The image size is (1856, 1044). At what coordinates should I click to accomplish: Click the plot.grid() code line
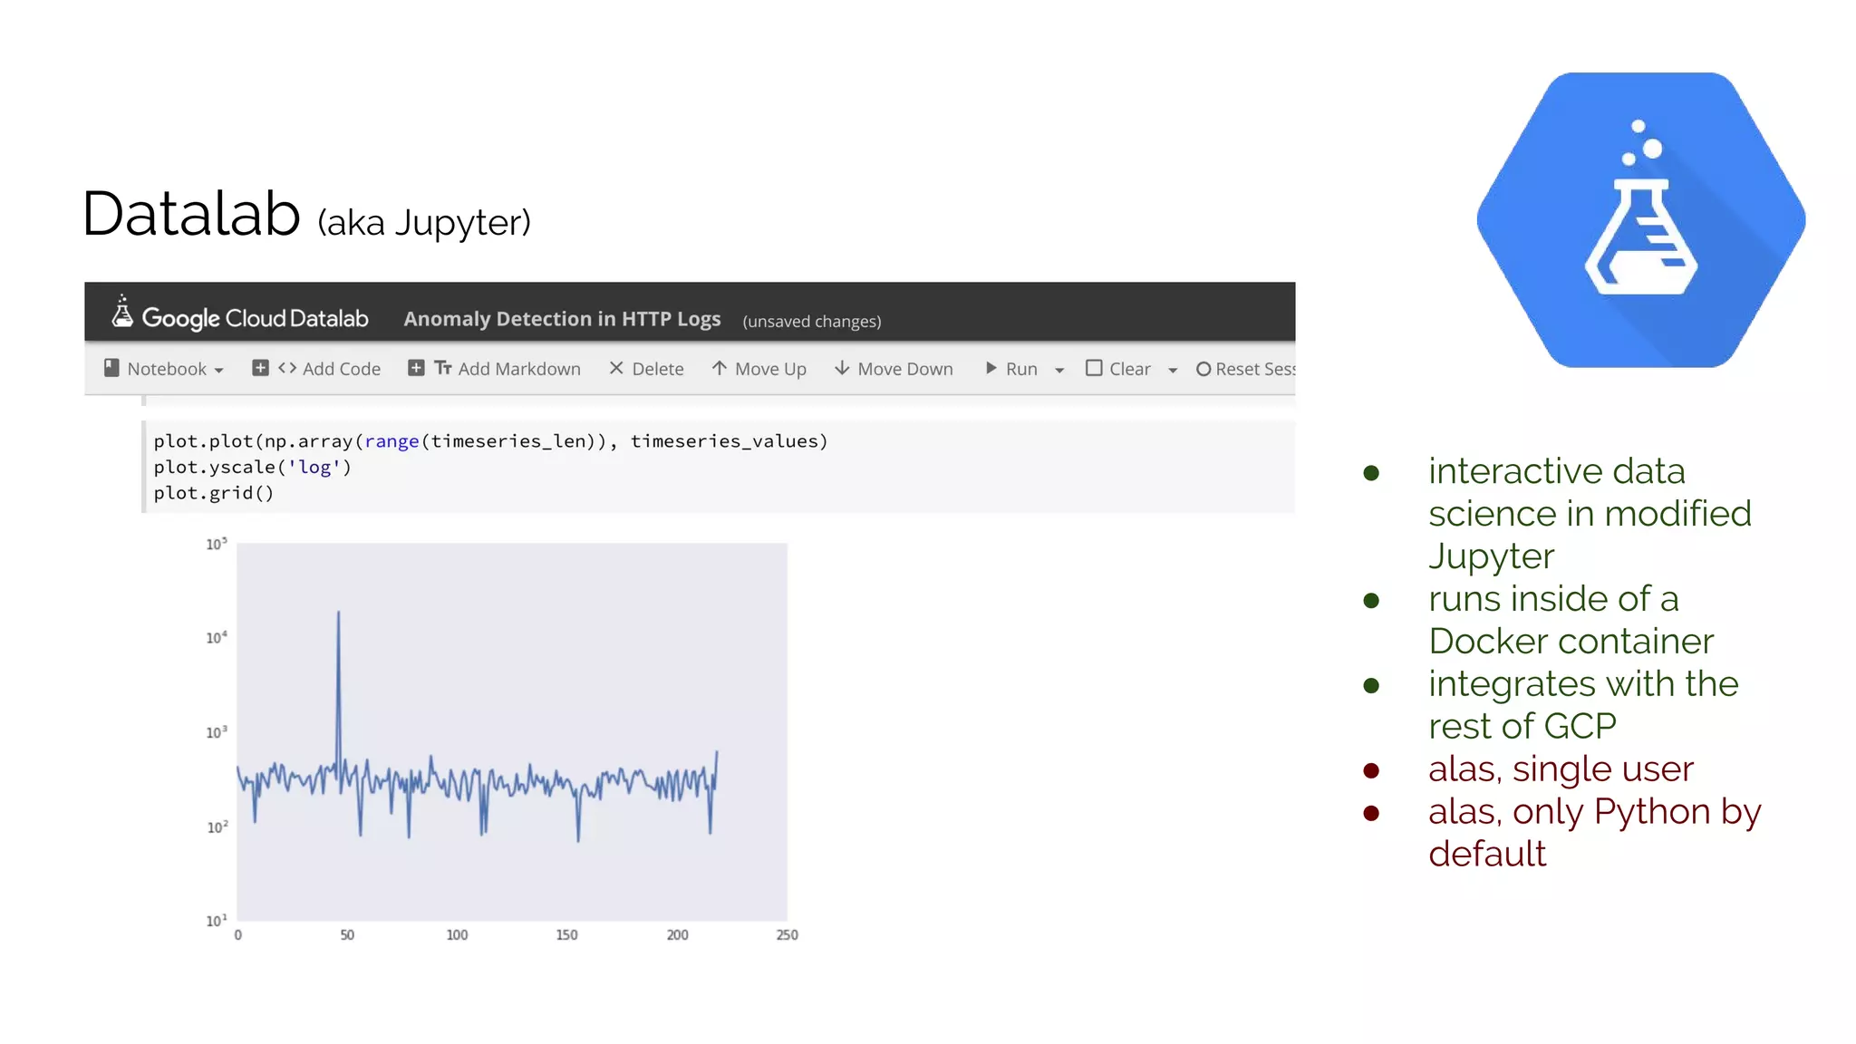[x=214, y=493]
